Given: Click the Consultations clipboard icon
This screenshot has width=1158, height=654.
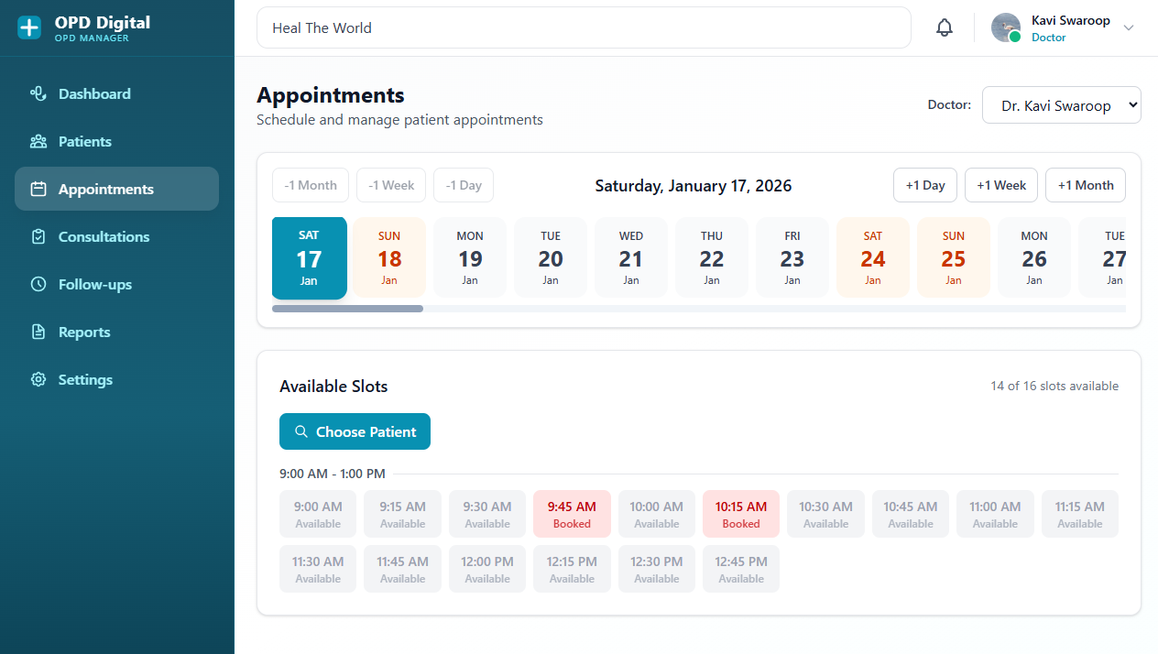Looking at the screenshot, I should click(38, 236).
